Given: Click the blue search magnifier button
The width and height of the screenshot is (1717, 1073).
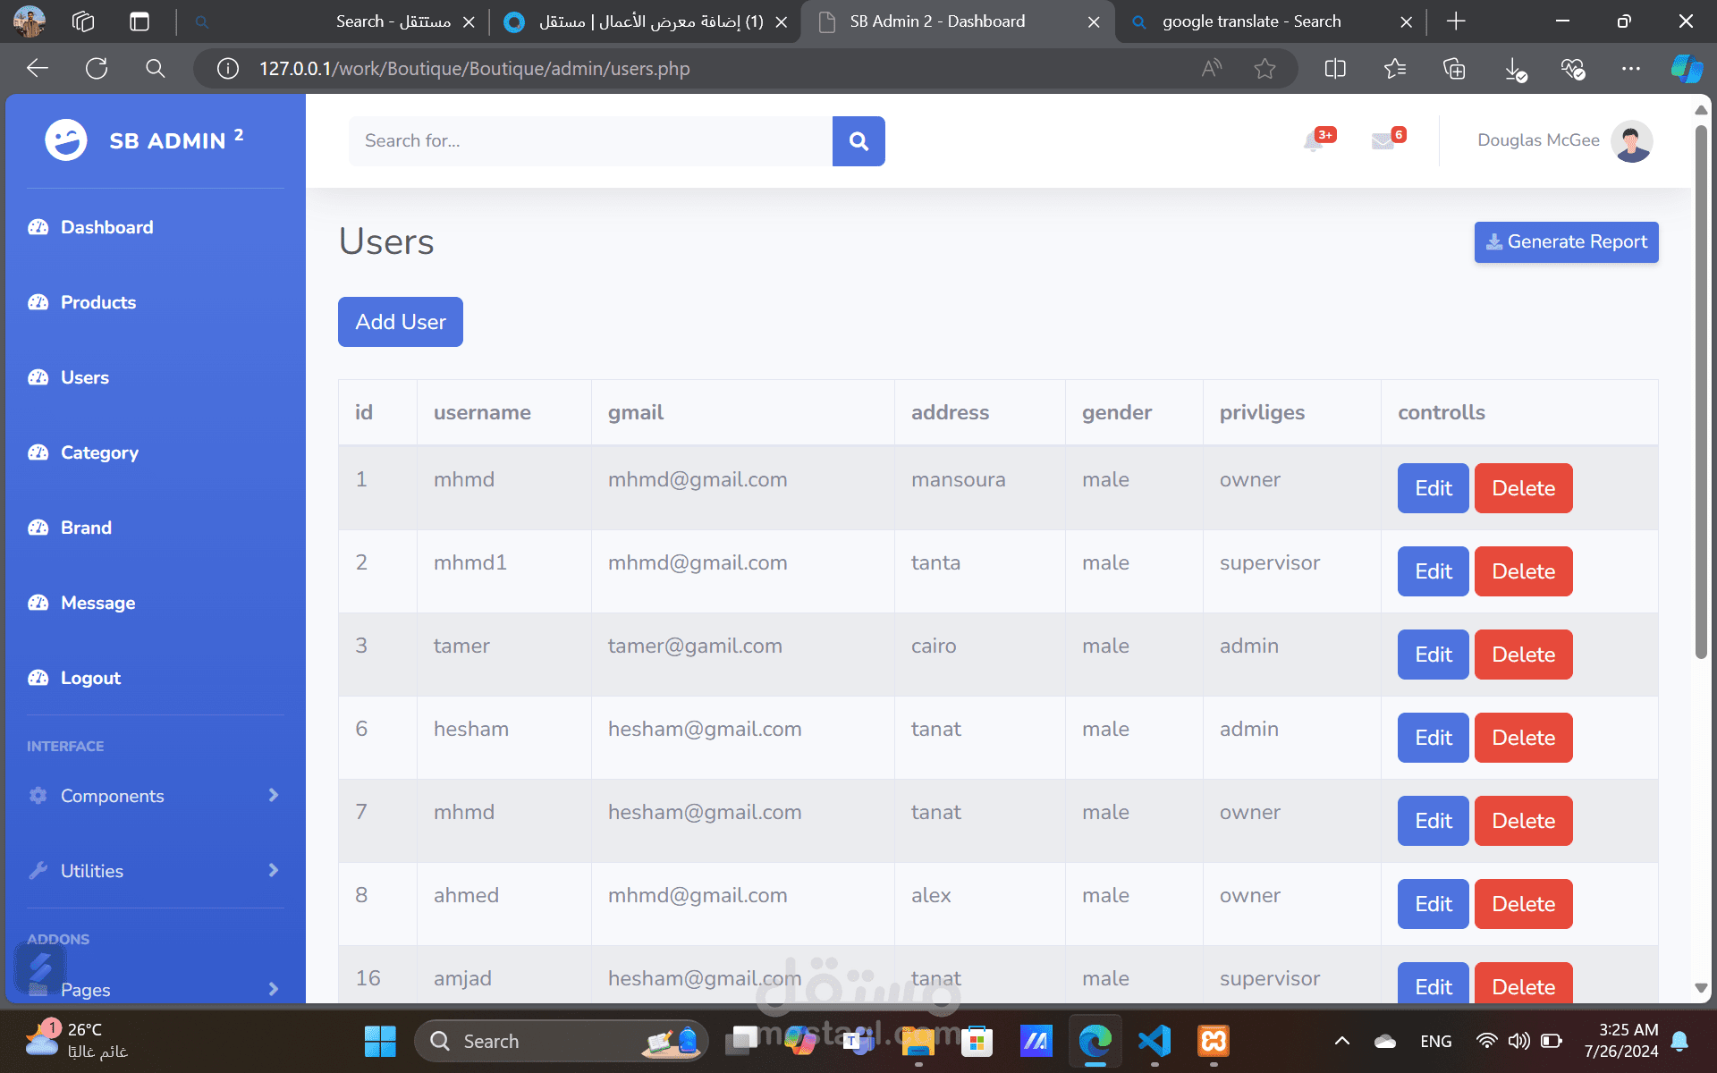Looking at the screenshot, I should click(858, 141).
